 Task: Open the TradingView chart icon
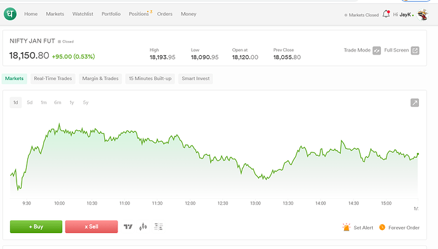pyautogui.click(x=128, y=227)
